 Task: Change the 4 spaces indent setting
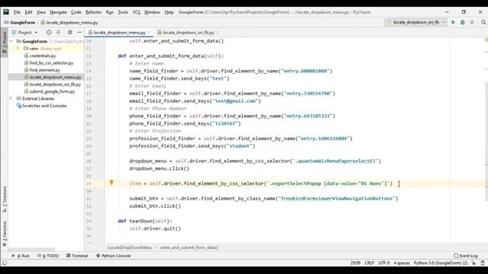click(402, 263)
